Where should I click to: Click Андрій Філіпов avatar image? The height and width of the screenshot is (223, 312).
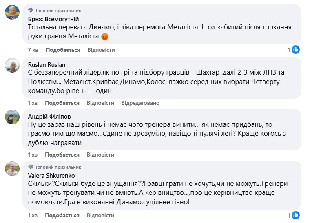pos(13,117)
